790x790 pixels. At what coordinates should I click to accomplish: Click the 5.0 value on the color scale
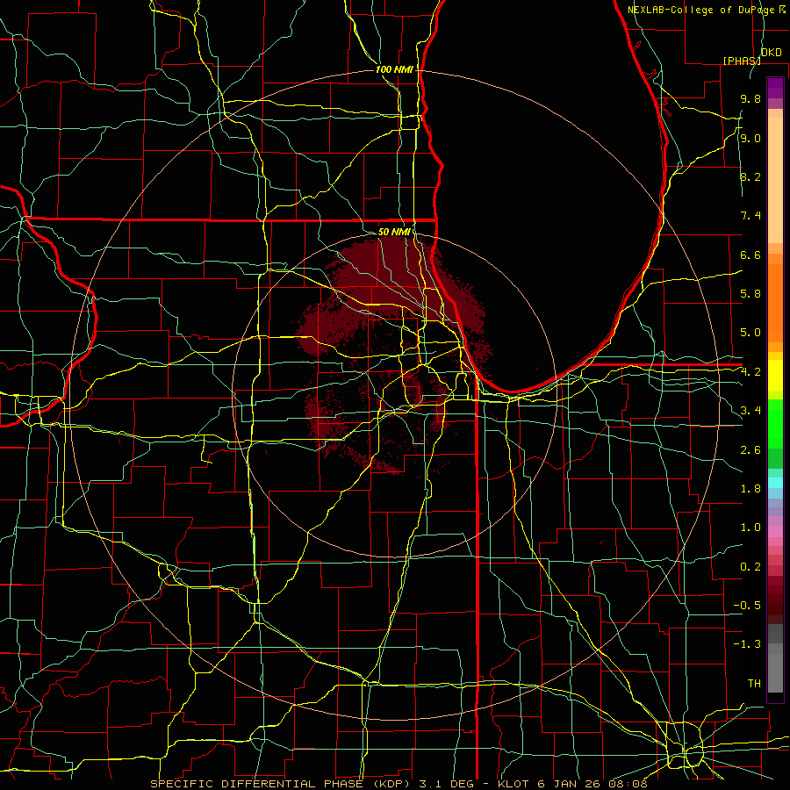750,333
